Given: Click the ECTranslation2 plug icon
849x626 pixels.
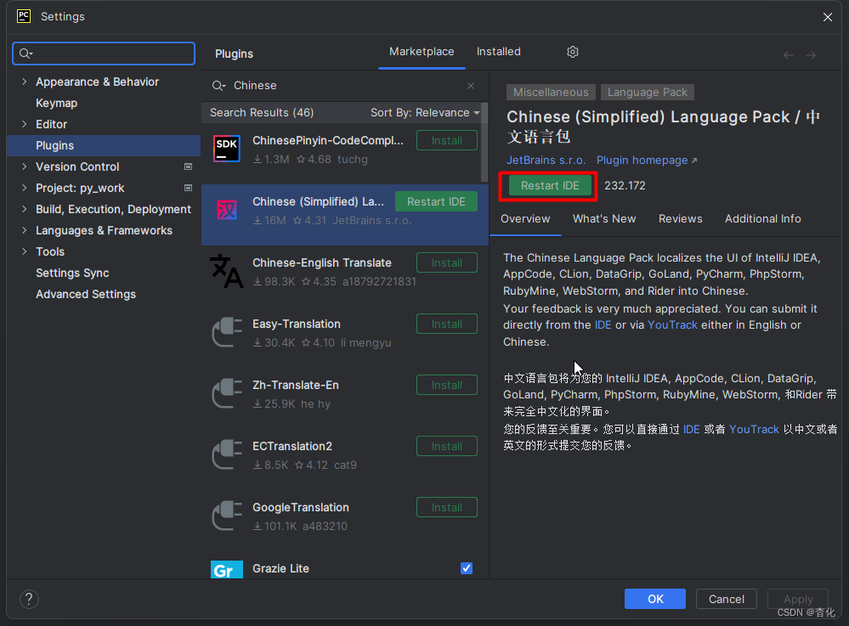Looking at the screenshot, I should 226,454.
